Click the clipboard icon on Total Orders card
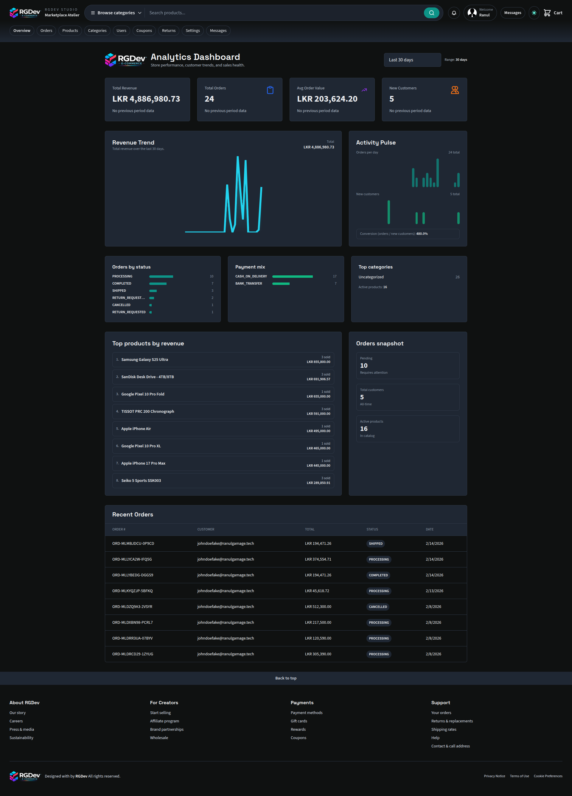572x796 pixels. [270, 90]
